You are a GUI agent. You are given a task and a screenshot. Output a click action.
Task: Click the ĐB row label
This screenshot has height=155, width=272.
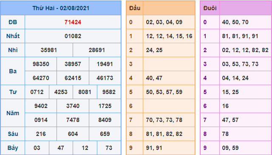[x=13, y=22]
